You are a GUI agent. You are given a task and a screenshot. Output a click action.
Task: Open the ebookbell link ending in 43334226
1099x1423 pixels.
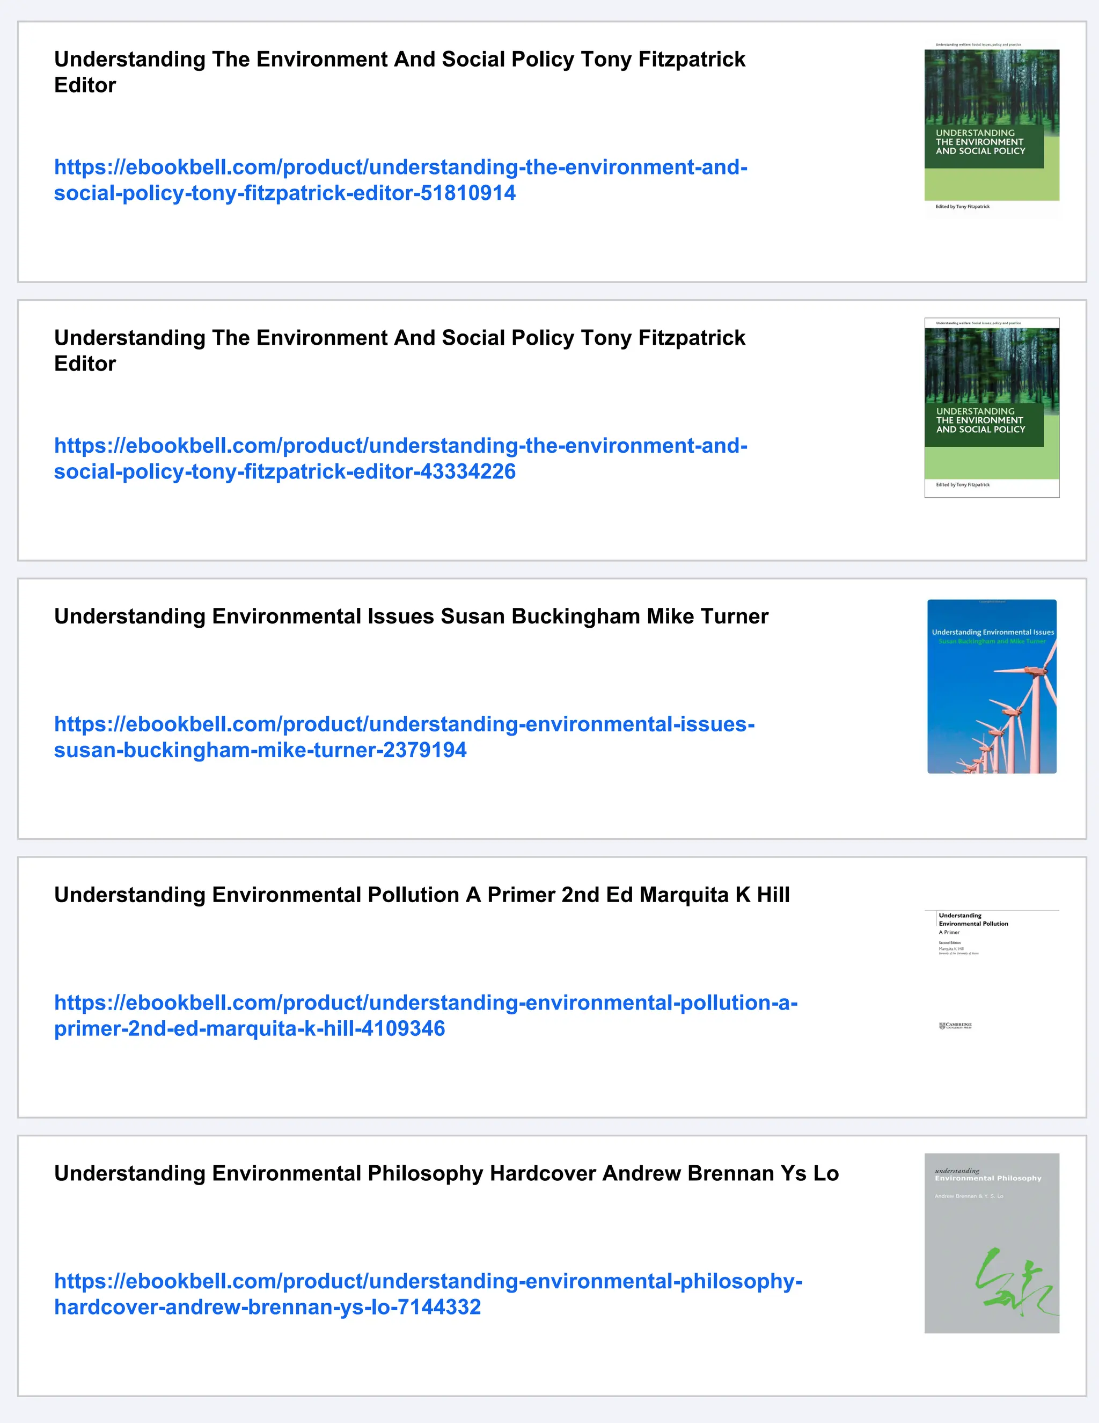400,459
